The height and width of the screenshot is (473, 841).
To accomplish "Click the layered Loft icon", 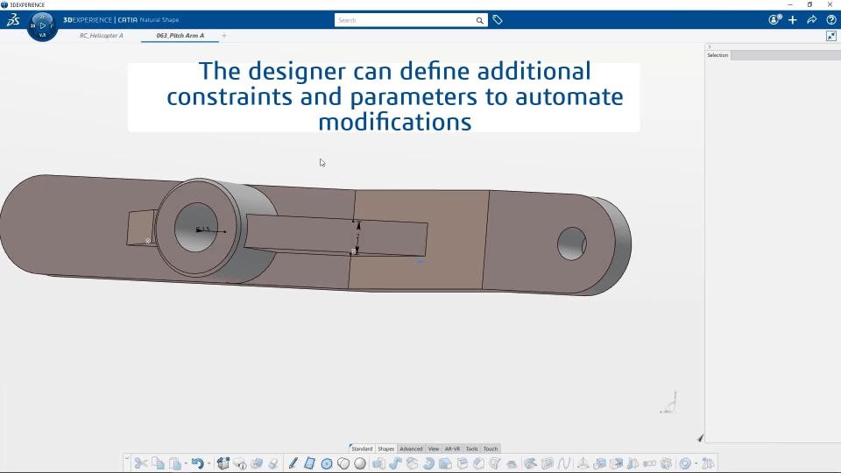I will 412,463.
